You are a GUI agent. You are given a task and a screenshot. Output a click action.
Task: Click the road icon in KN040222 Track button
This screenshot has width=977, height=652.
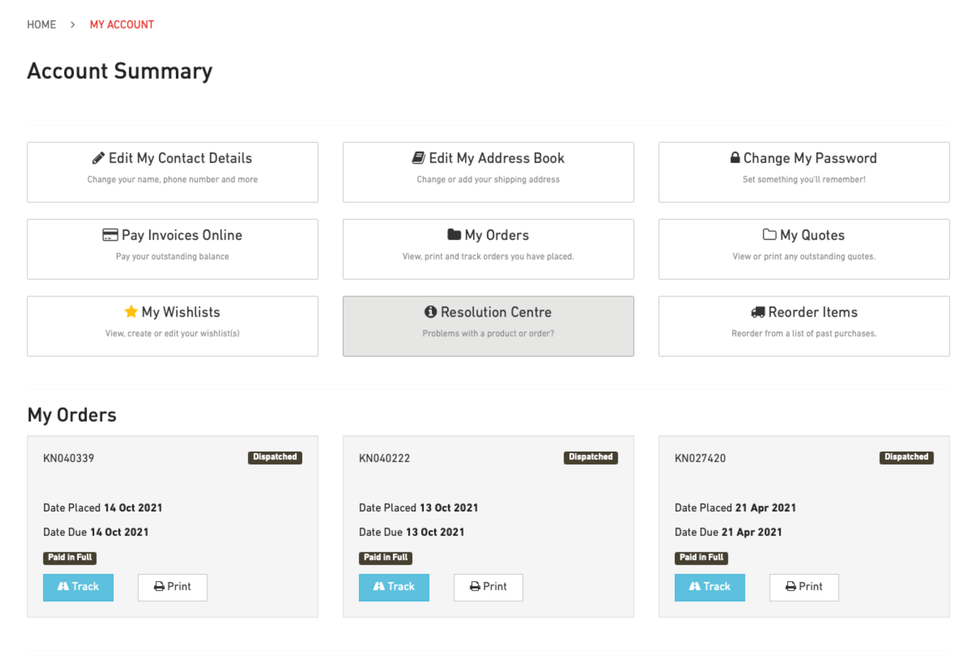click(x=379, y=587)
